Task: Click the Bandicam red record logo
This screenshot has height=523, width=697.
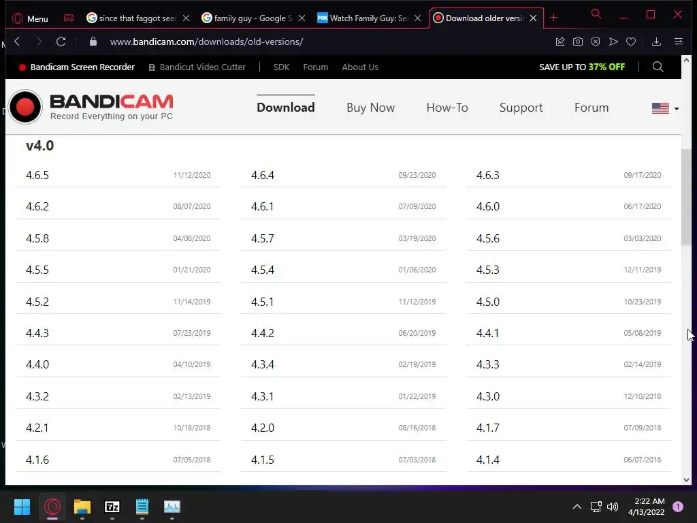Action: 25,107
